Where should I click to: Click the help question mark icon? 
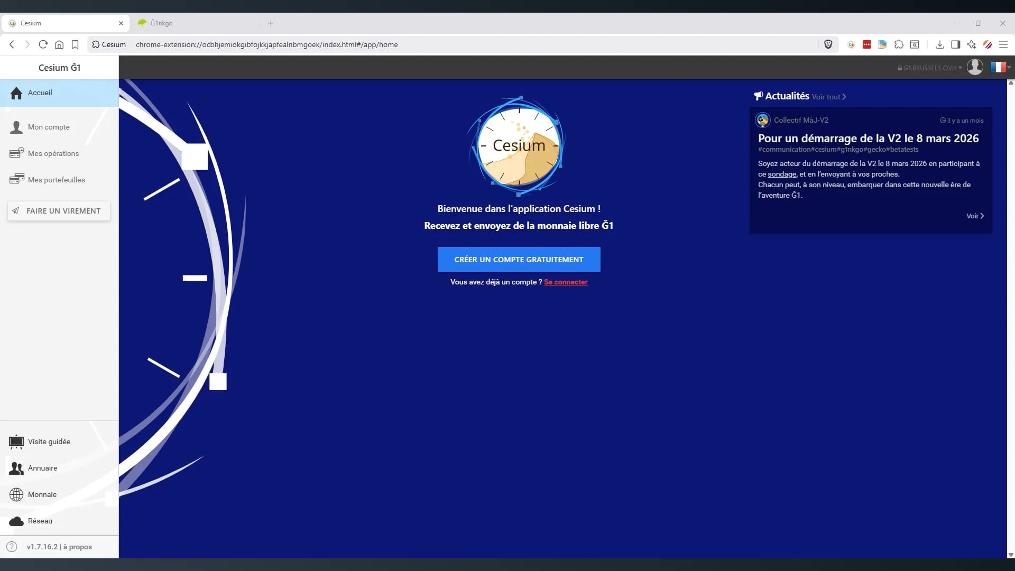coord(12,547)
